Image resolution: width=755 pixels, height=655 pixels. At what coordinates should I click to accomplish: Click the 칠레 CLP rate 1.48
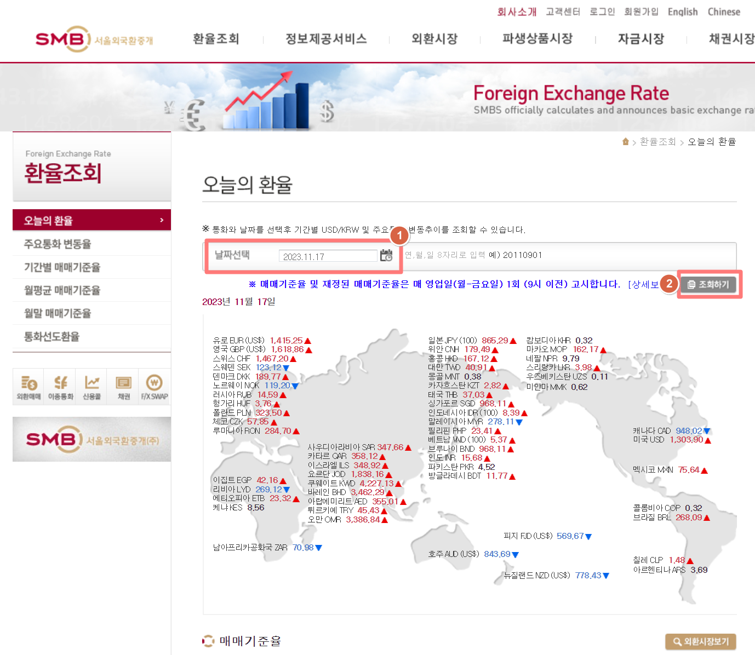pos(677,560)
